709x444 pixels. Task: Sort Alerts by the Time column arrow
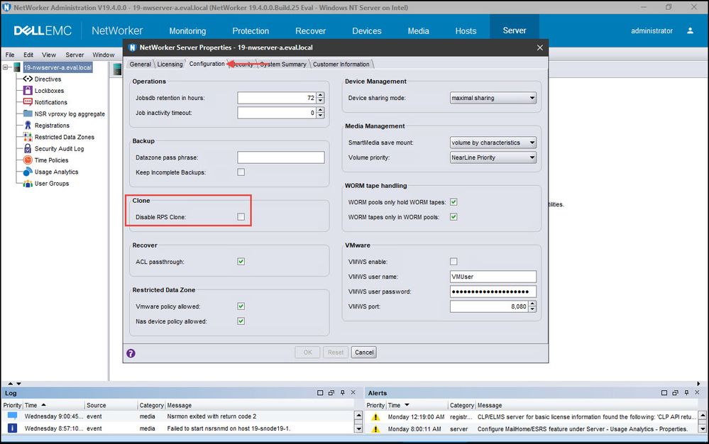tap(407, 405)
